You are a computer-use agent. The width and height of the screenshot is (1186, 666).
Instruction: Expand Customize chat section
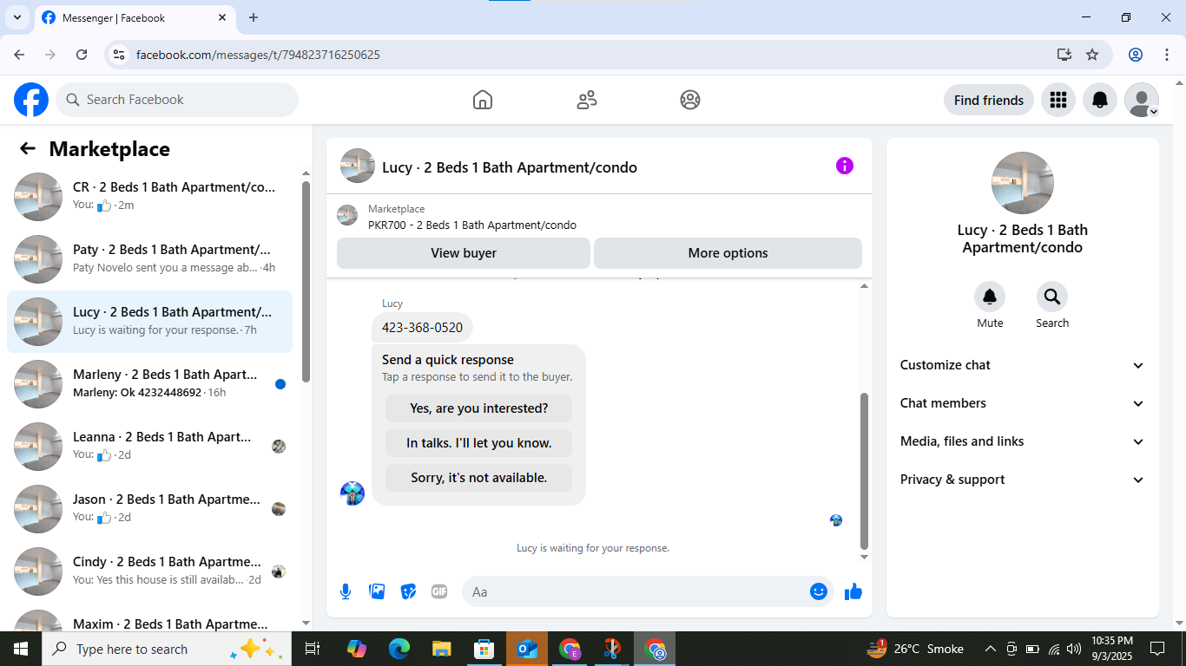1023,365
